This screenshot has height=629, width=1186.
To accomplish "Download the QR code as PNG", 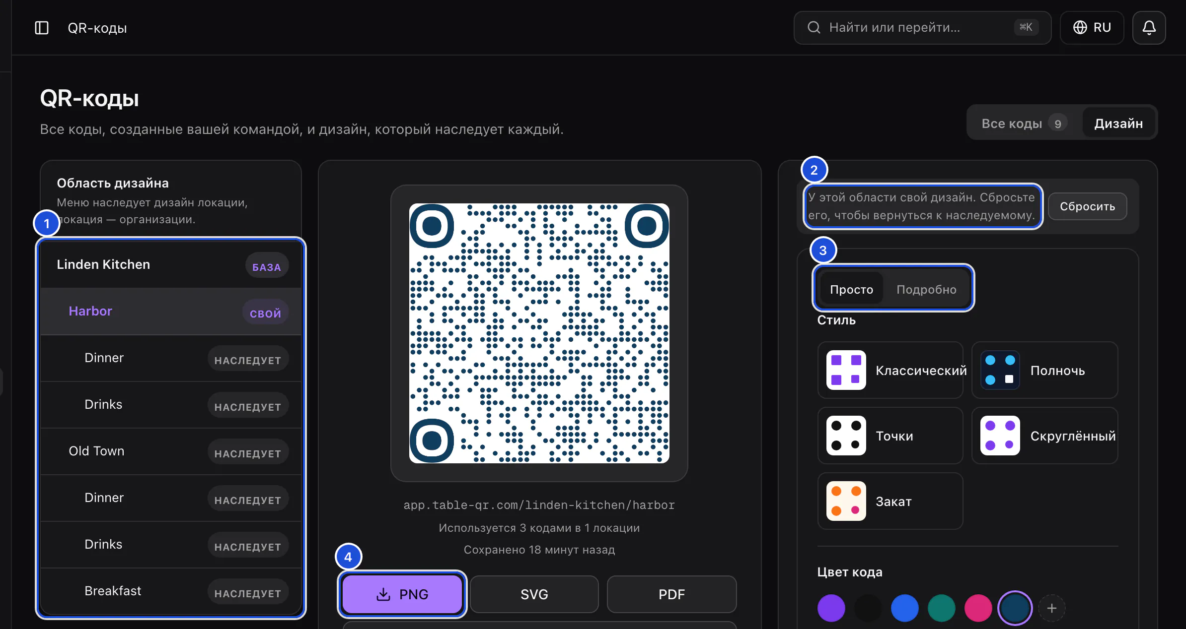I will coord(402,594).
